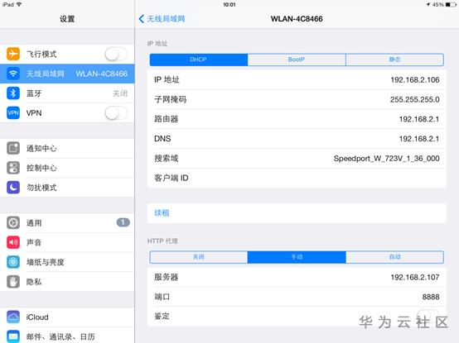Tap the VPN icon
The width and height of the screenshot is (459, 343).
13,113
